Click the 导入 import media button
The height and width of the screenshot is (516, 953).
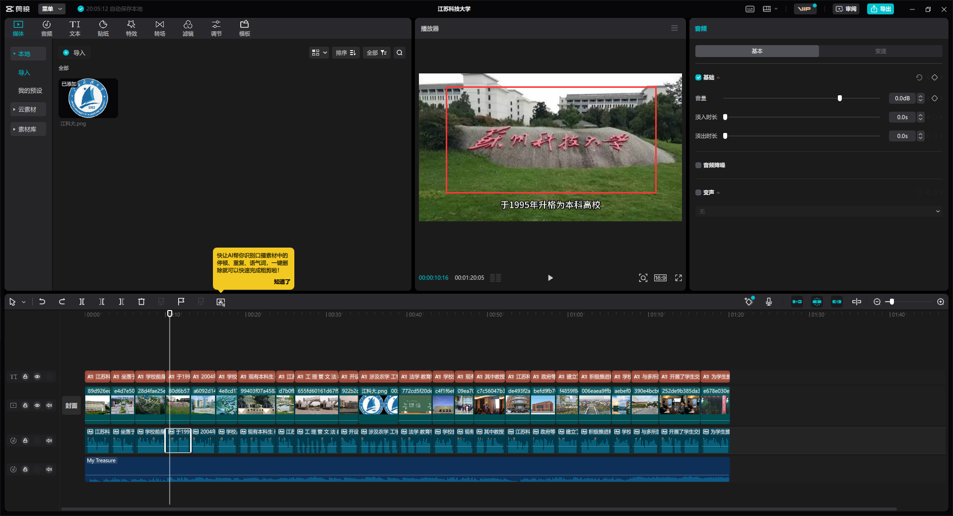tap(74, 53)
